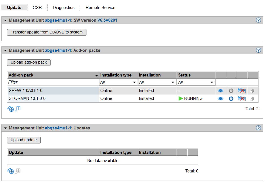Click the power icon in the STORMAN row

[x=231, y=98]
